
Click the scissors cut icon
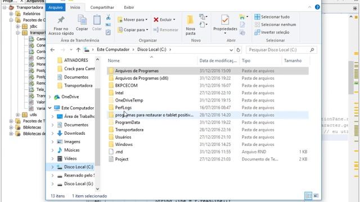(108, 17)
